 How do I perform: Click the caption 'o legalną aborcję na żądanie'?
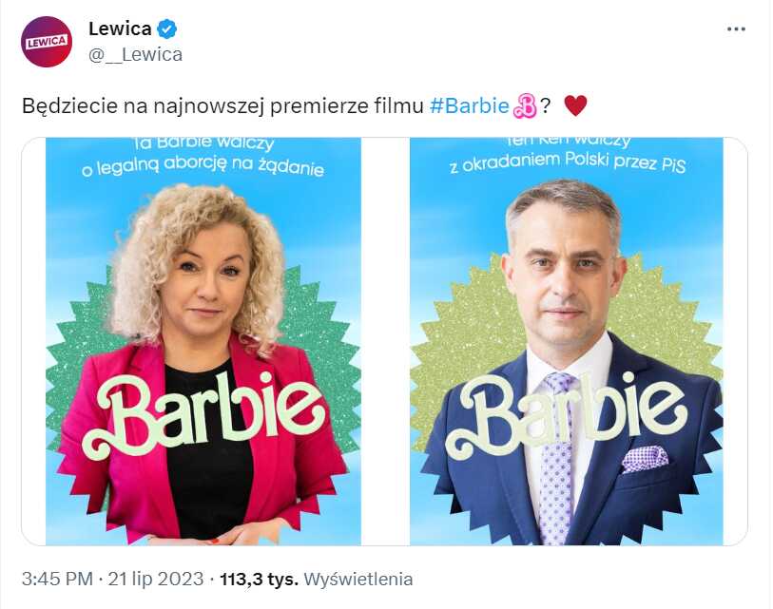click(x=203, y=166)
